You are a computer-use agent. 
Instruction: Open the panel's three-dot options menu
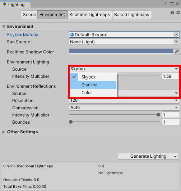point(165,4)
